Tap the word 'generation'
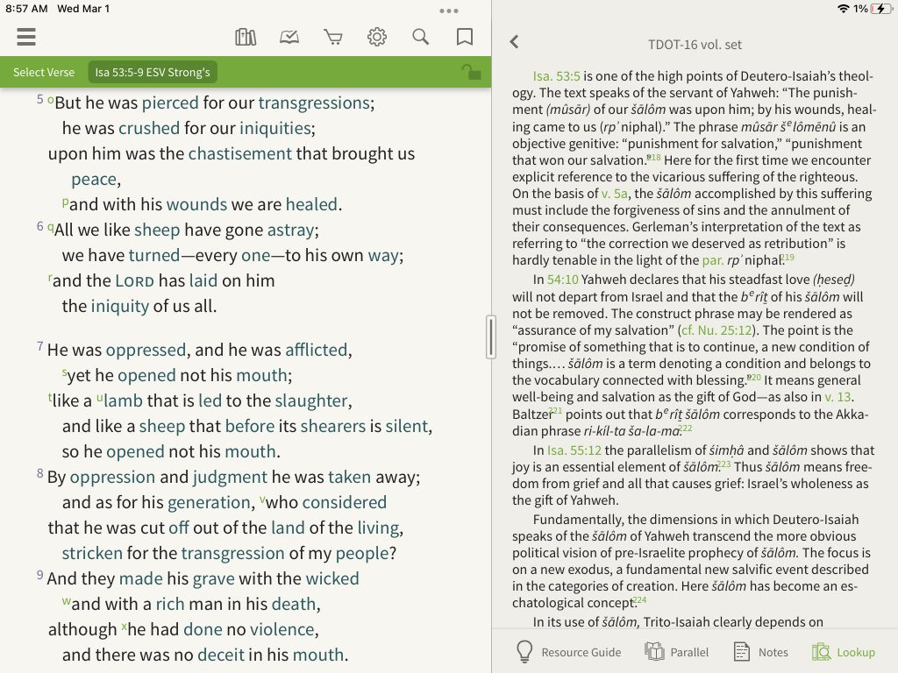The width and height of the screenshot is (898, 673). [209, 502]
